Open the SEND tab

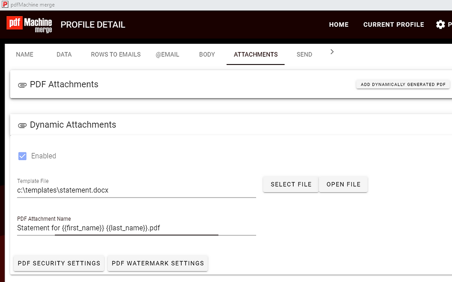(x=304, y=54)
